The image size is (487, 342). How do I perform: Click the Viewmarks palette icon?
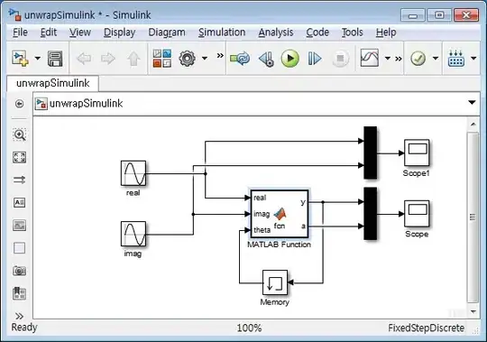(x=19, y=293)
